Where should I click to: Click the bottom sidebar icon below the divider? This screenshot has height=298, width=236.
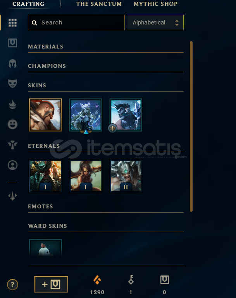click(12, 196)
